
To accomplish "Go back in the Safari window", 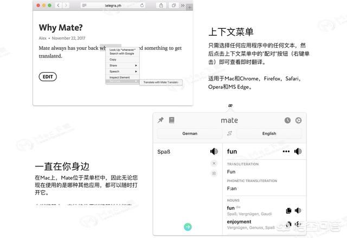I will coord(58,5).
